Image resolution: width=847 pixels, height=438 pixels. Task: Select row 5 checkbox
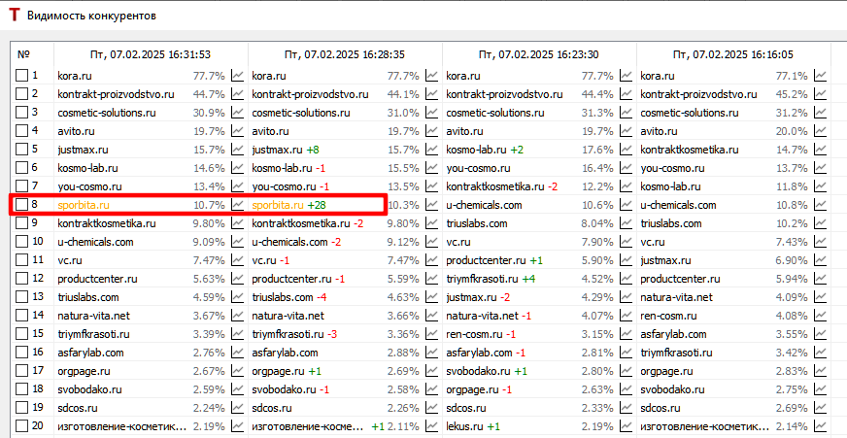pos(21,150)
